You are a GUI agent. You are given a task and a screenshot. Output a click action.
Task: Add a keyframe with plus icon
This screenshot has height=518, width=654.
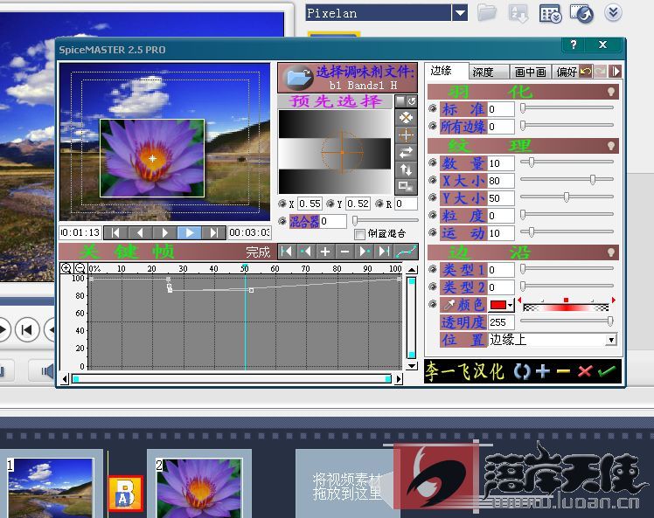325,252
